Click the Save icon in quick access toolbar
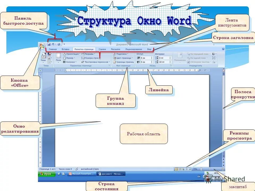The image size is (255, 191). (49, 44)
